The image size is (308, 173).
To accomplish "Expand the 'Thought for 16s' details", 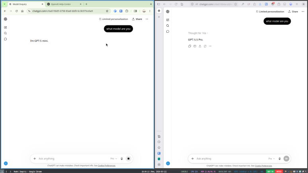I will 198,33.
